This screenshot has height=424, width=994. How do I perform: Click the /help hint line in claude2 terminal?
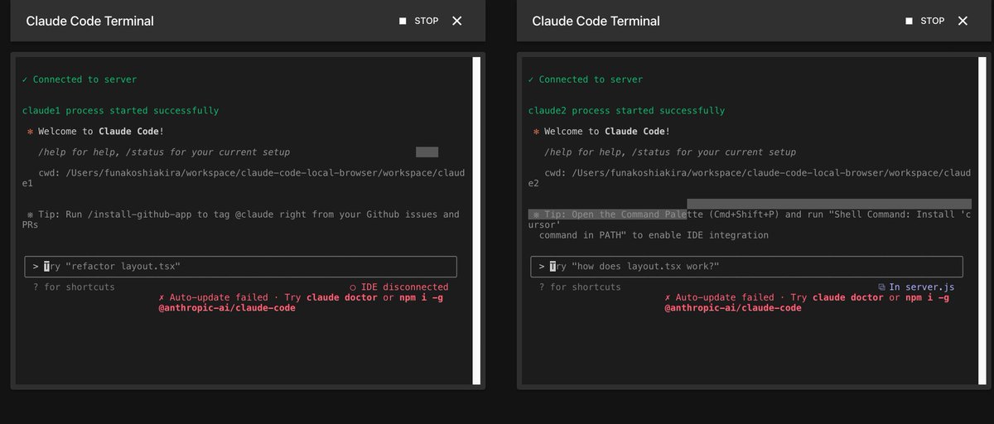(x=670, y=152)
